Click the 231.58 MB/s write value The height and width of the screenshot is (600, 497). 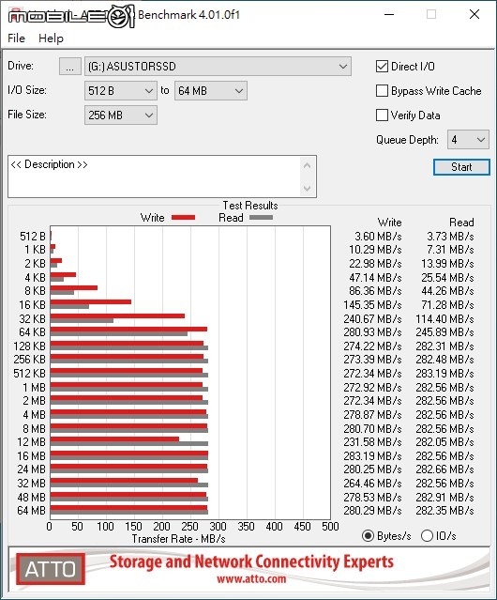coord(372,442)
